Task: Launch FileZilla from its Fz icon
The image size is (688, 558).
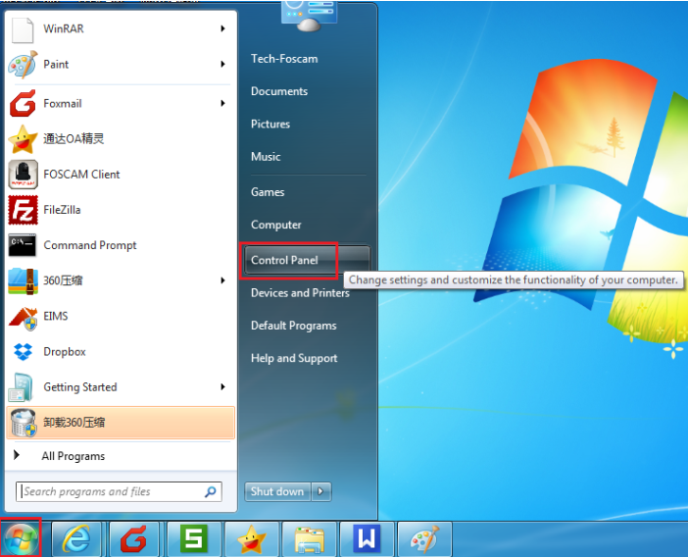Action: [23, 210]
